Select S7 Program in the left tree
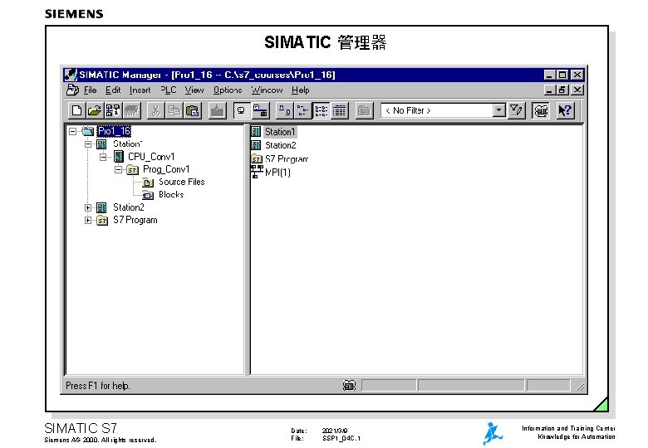Image resolution: width=648 pixels, height=448 pixels. pos(135,221)
